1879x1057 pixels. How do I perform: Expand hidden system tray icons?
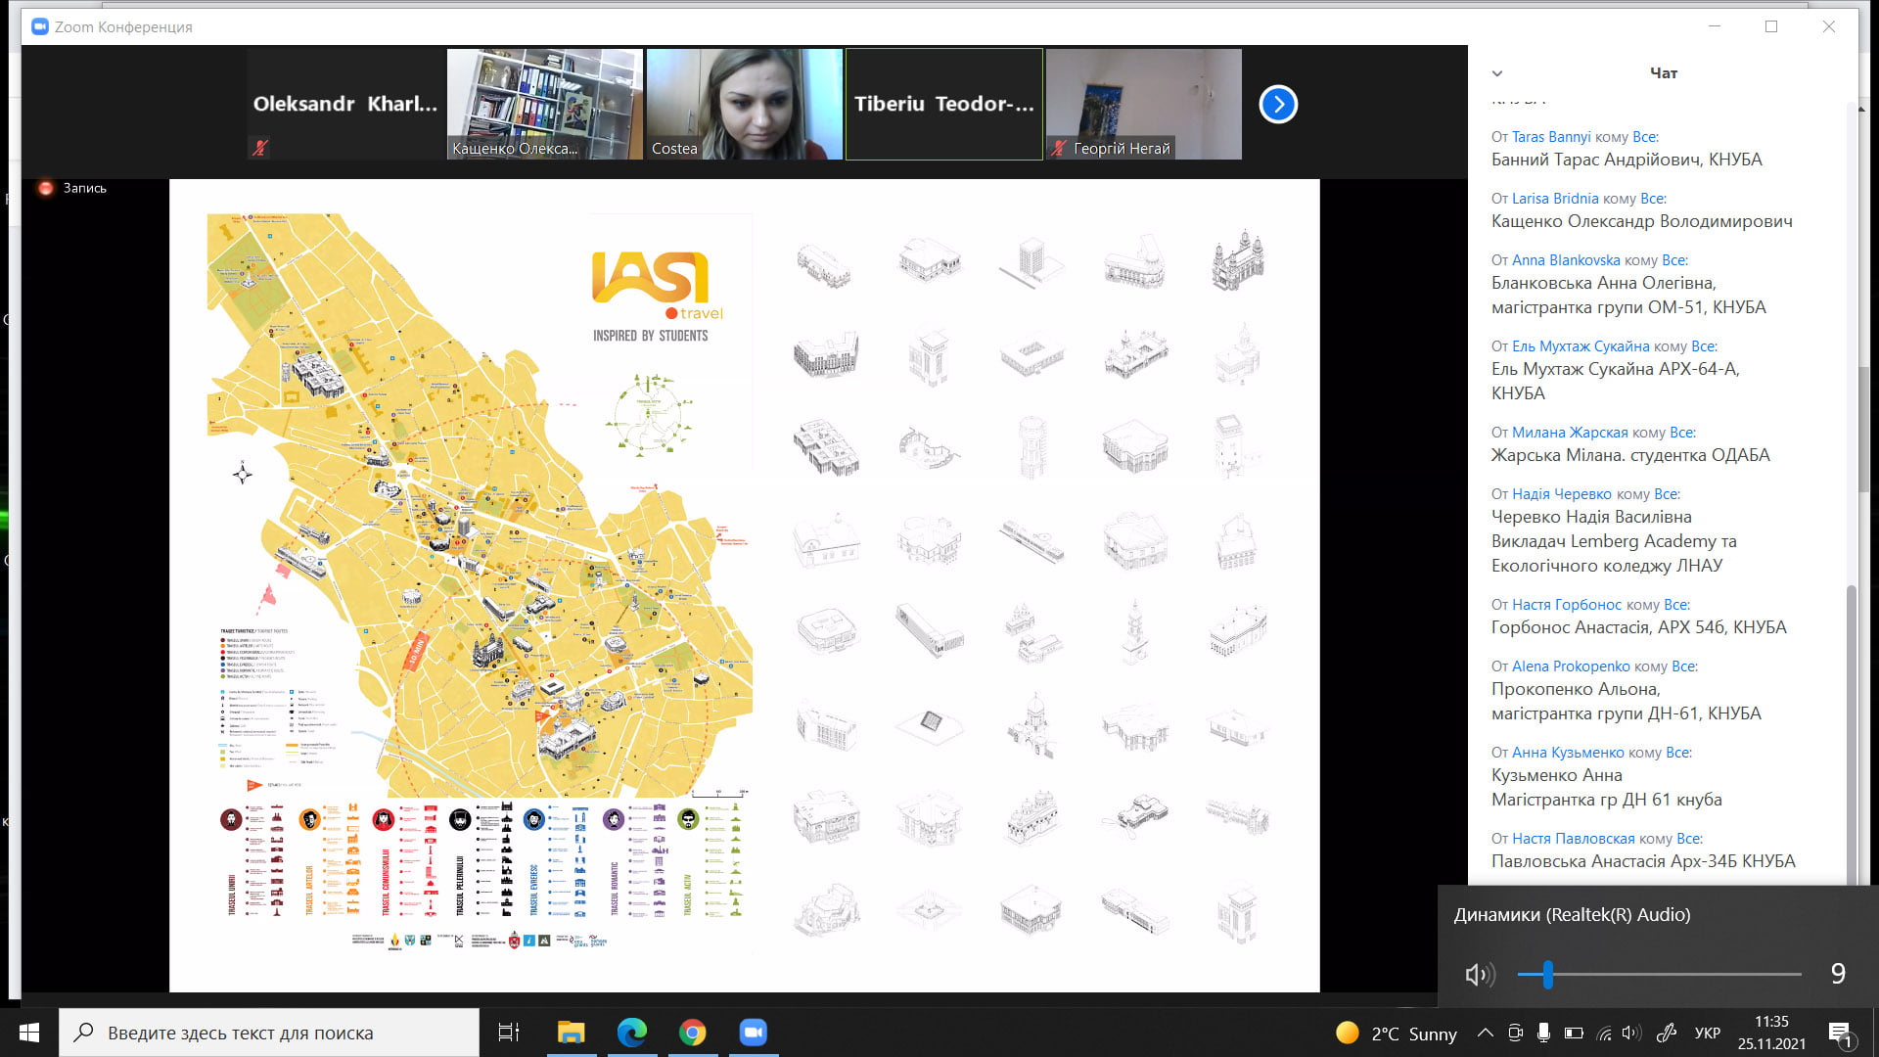(1485, 1033)
